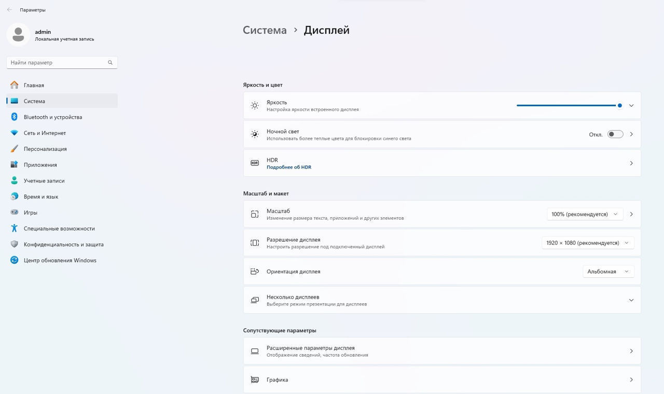Open Конфиденциальность и защита section
Screen dimensions: 664x394
coord(63,245)
